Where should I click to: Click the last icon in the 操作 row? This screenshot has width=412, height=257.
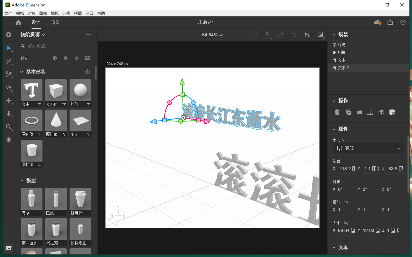coord(392,112)
